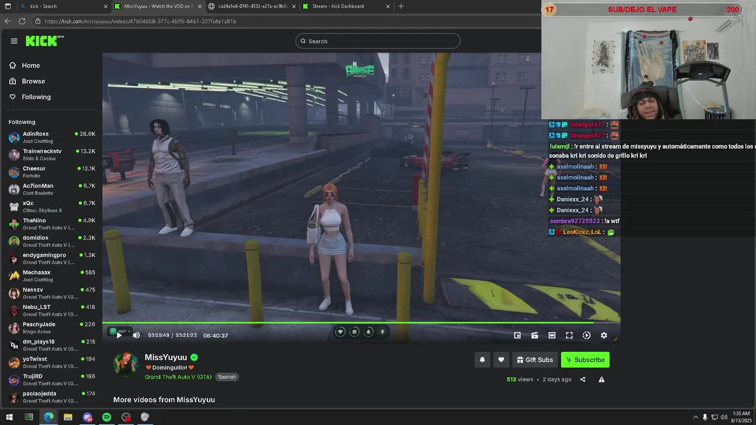Open the Kick hamburger sidebar menu

click(14, 41)
